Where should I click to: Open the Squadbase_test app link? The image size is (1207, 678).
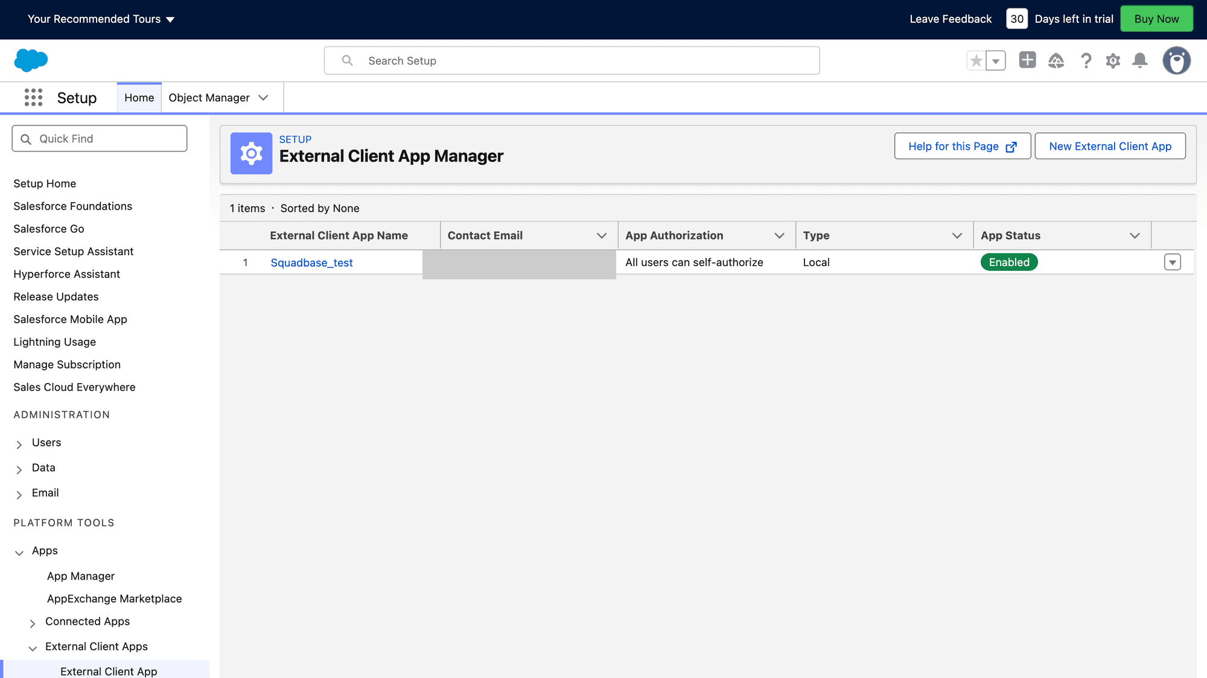pyautogui.click(x=311, y=262)
